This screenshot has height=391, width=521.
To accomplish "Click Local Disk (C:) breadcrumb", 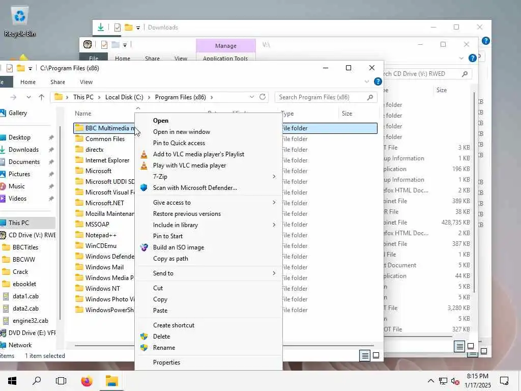I will 124,97.
